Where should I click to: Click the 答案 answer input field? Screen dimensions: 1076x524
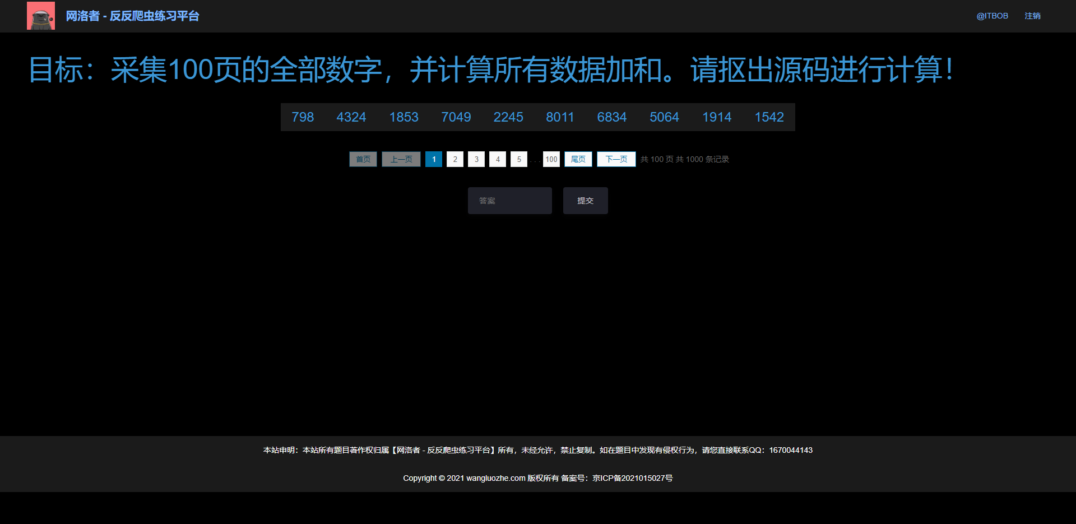pos(509,200)
